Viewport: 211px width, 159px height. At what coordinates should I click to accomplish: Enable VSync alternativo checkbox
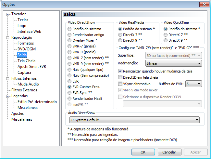tap(120, 84)
